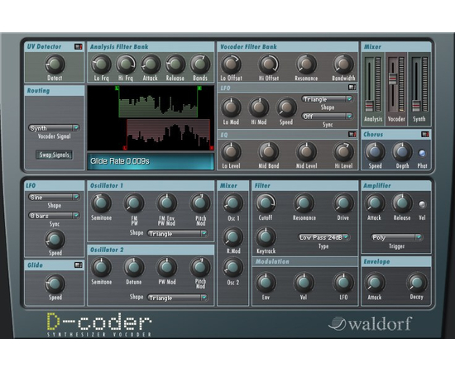Click the Vocoder LFO Speed knob

tap(286, 107)
